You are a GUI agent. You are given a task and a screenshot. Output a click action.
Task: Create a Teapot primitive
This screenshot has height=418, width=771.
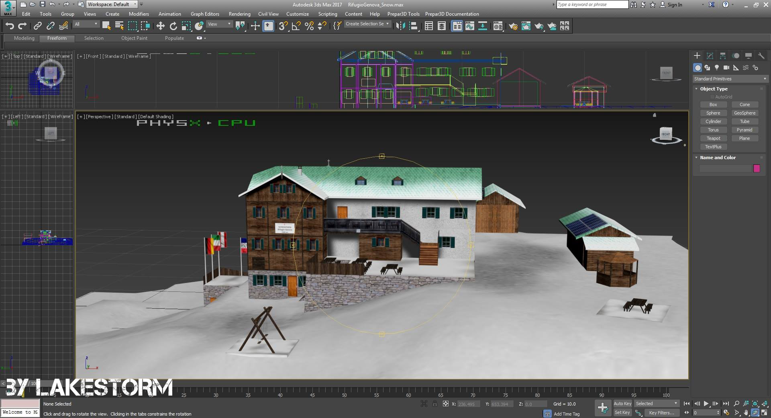713,138
